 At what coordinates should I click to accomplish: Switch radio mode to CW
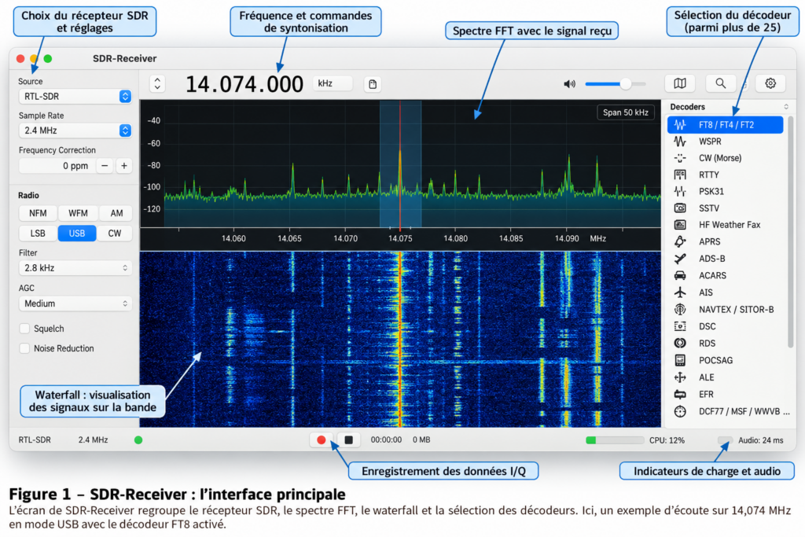(x=115, y=233)
